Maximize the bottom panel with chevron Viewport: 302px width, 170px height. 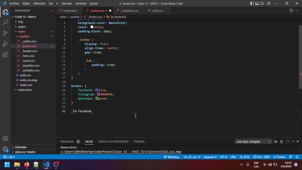[293, 142]
